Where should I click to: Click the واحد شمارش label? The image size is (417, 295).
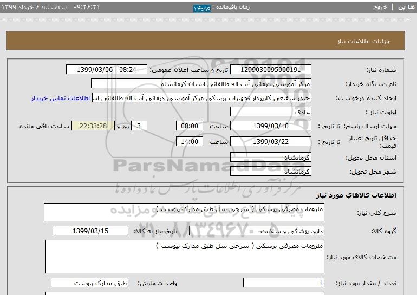point(157,283)
